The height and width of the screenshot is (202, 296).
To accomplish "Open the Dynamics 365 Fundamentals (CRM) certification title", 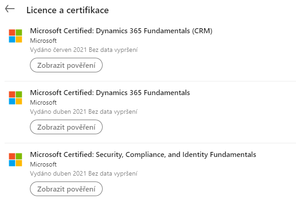I will pos(121,31).
